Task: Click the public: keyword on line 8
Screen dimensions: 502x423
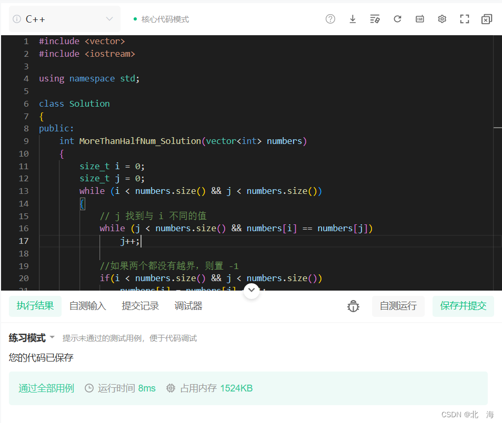Action: [56, 129]
